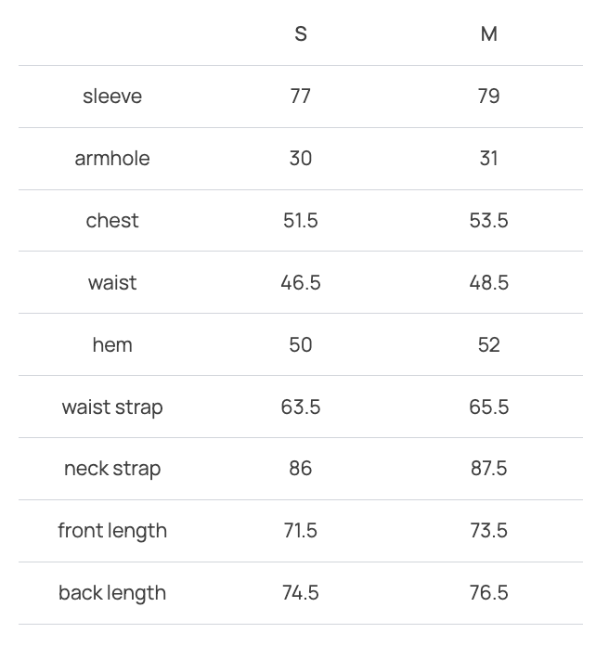
Task: Select the neck strap row label
Action: pos(112,469)
